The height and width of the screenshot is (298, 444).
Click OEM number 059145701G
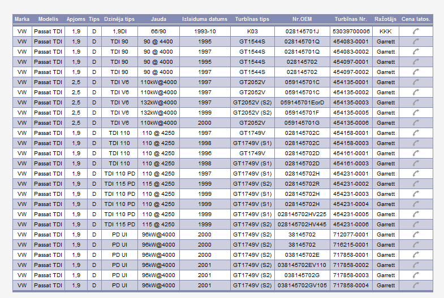pos(302,123)
